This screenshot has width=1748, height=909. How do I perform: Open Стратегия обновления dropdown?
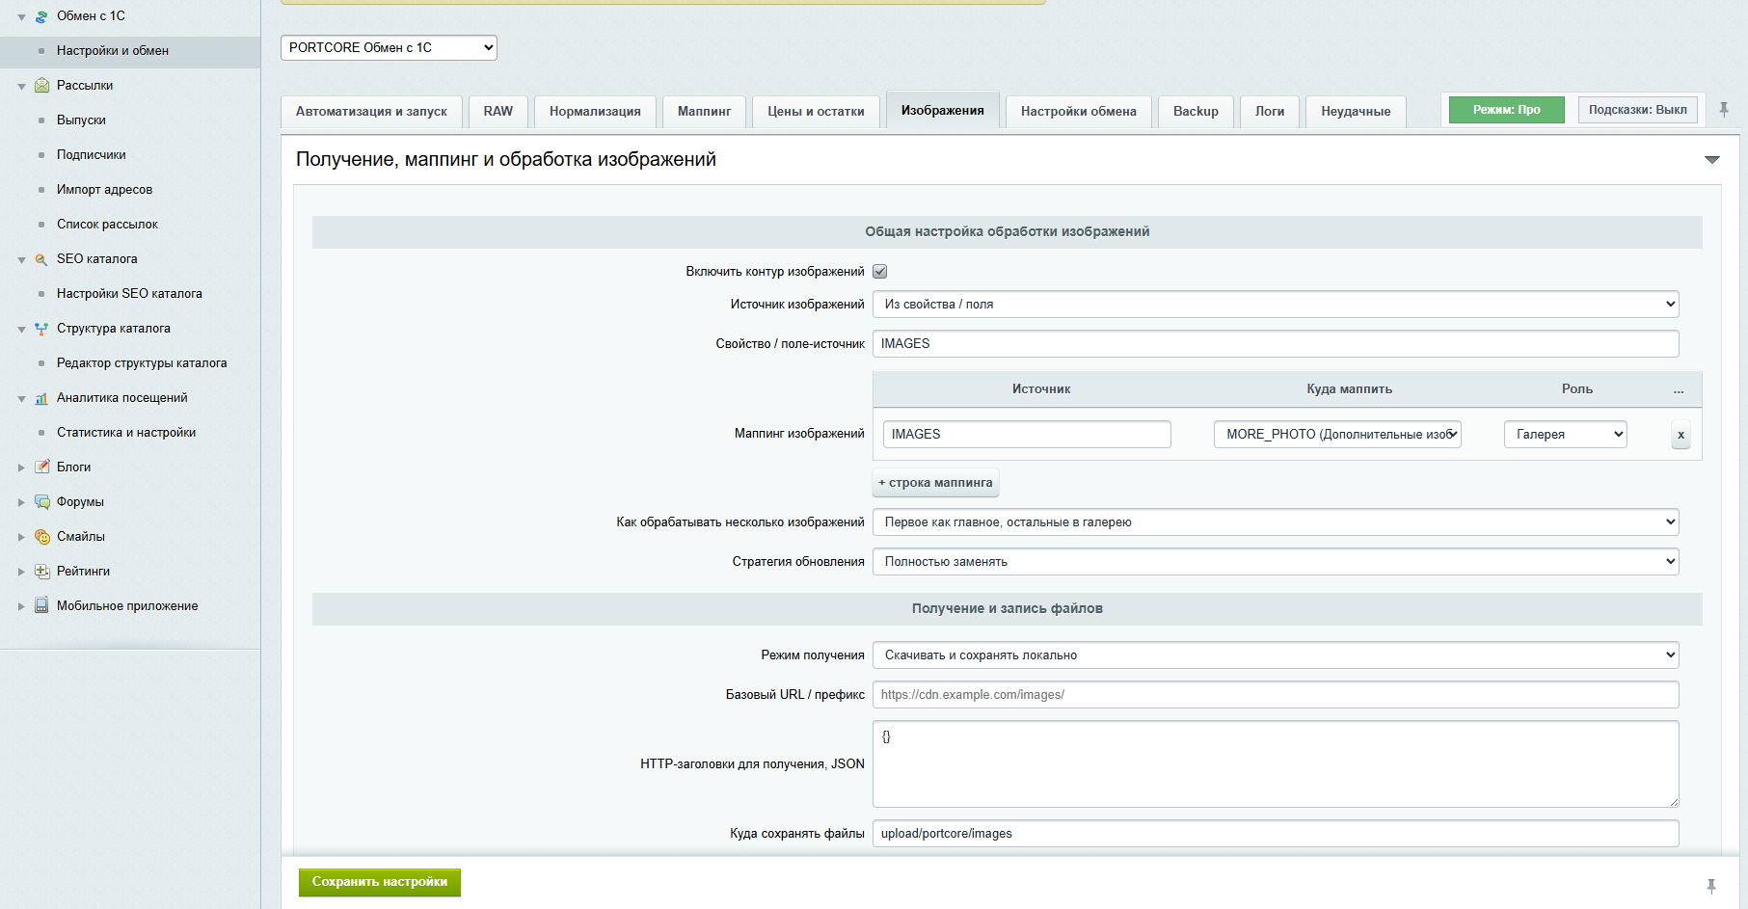[1276, 562]
